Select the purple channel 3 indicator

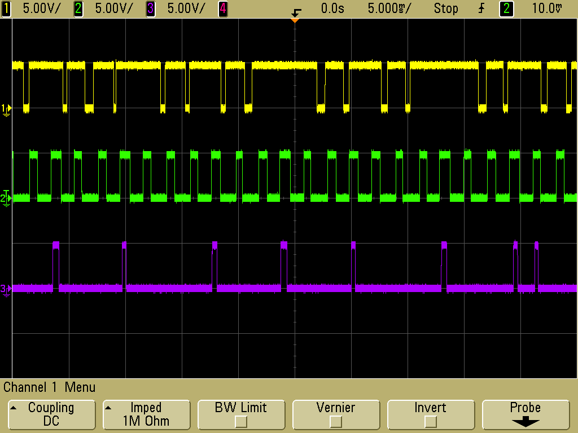click(151, 8)
